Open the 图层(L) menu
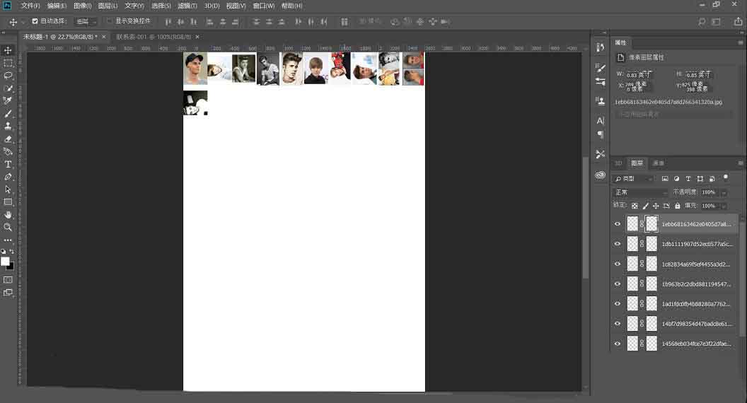 108,6
